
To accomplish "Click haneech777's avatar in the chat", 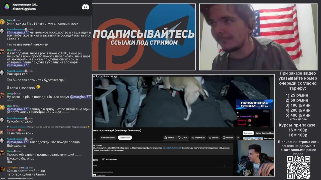I will [x=2, y=169].
